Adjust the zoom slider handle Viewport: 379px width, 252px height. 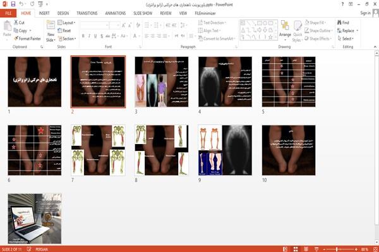coord(337,249)
